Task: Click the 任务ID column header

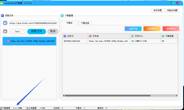Action: (x=75, y=36)
